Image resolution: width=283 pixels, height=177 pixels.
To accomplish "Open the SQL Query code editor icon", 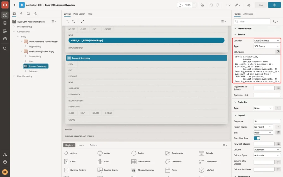I will (x=278, y=52).
